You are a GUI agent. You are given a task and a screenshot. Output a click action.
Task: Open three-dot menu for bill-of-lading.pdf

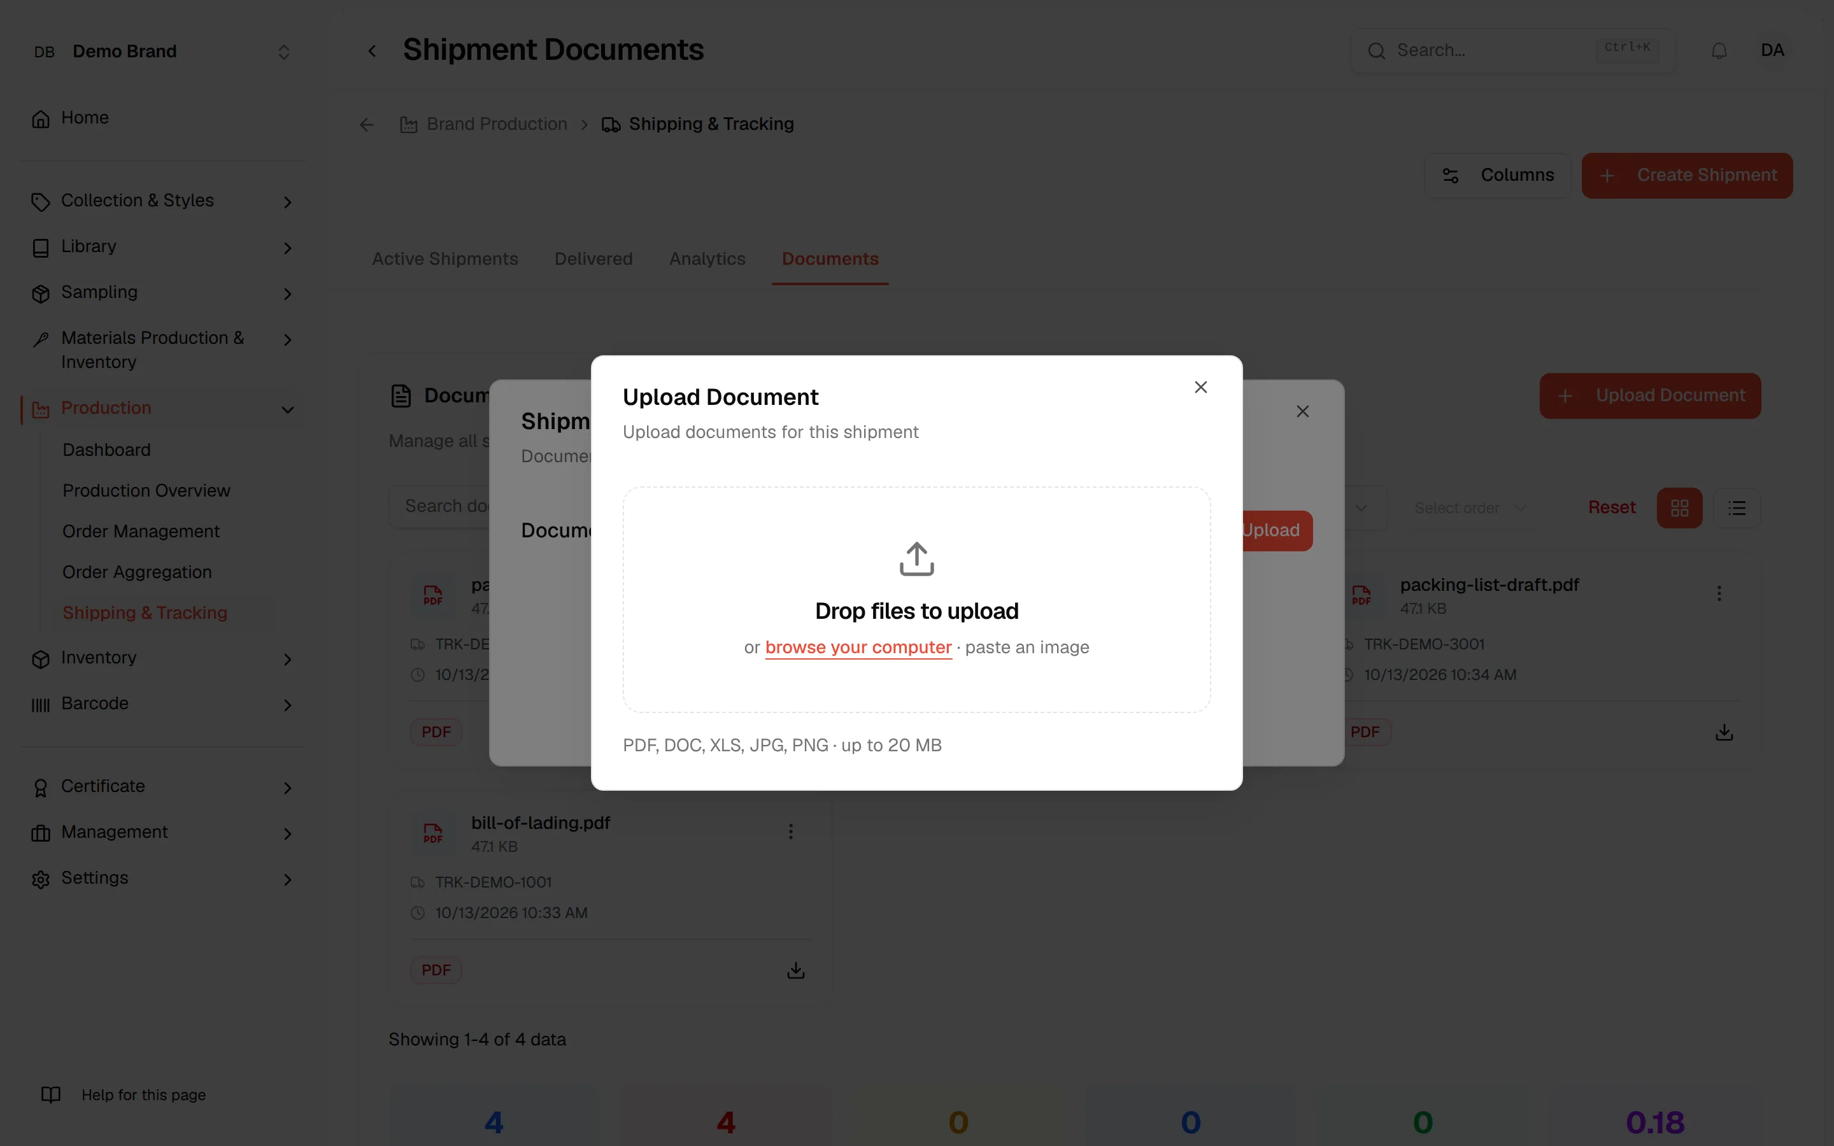point(790,831)
